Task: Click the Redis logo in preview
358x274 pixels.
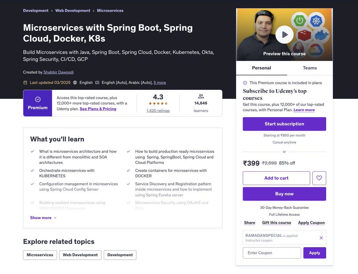Action: coord(305,35)
